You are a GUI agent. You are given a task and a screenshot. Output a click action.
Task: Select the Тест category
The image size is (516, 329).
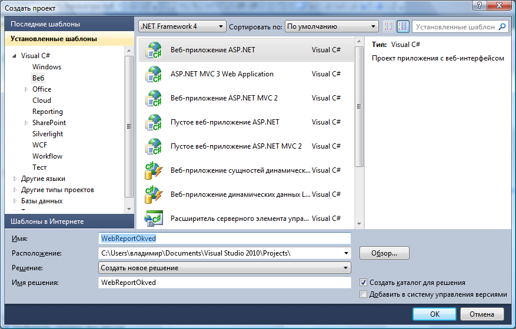tap(39, 167)
